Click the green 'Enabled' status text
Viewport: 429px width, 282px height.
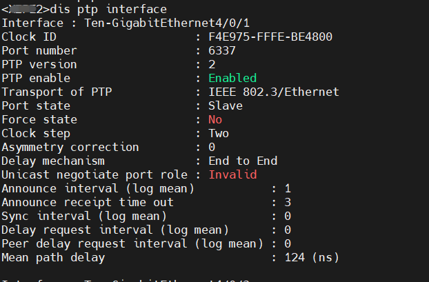(x=232, y=78)
